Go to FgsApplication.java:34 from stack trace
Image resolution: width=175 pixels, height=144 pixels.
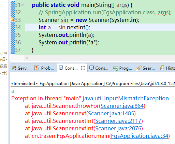[140, 136]
